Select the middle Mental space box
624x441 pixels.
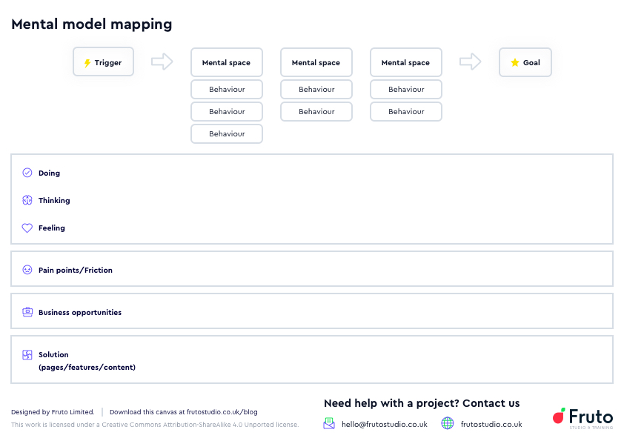pyautogui.click(x=316, y=63)
